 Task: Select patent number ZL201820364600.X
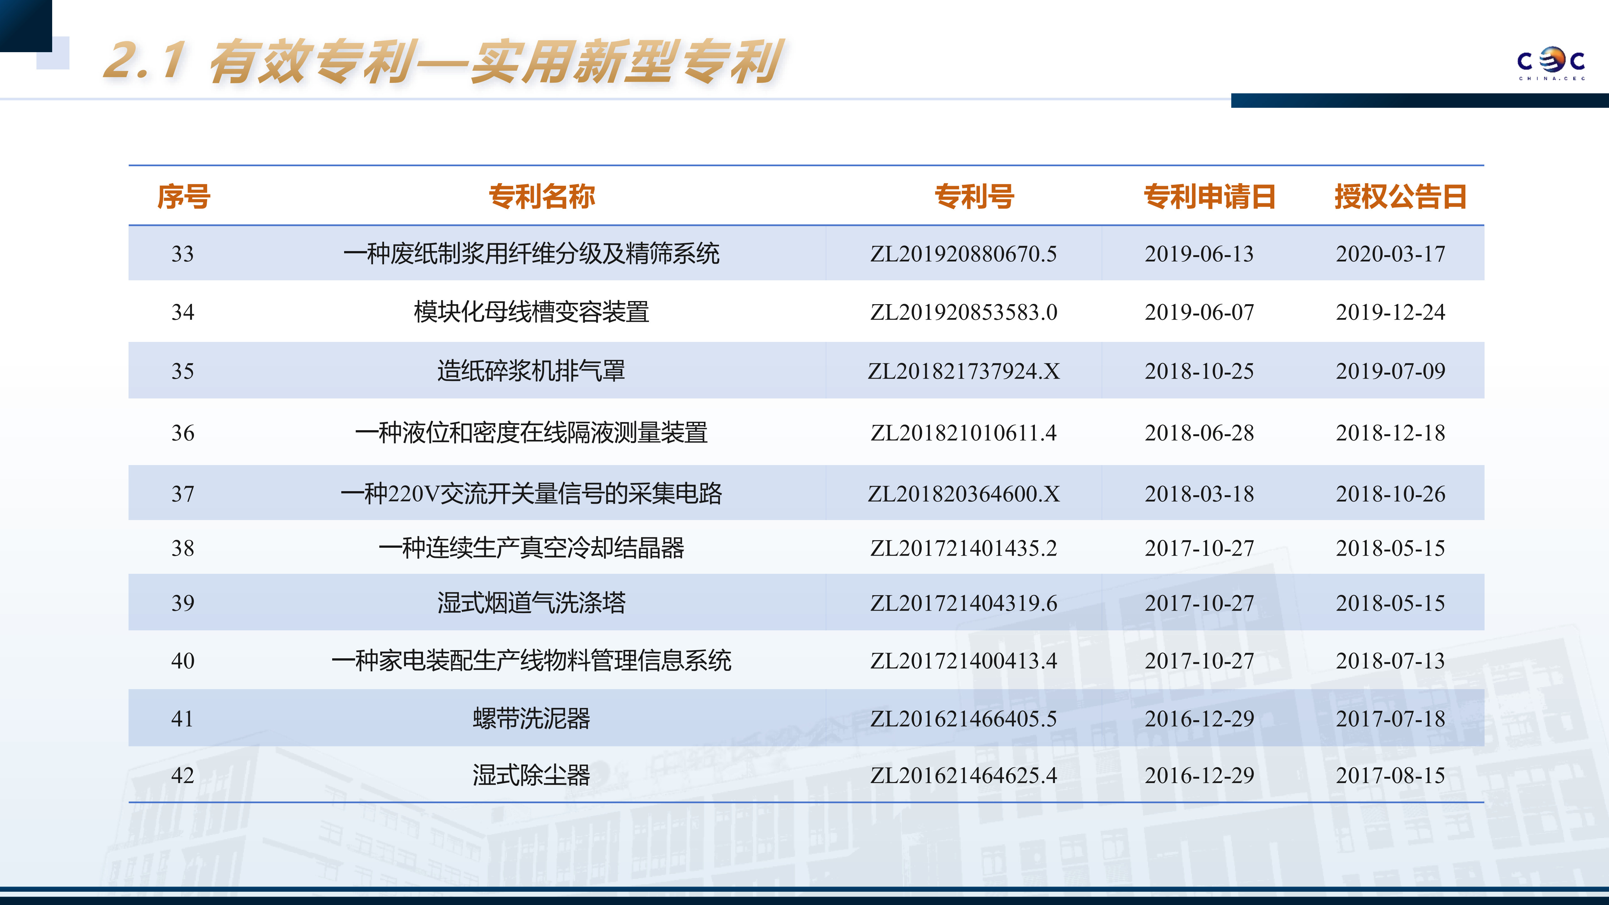pos(964,494)
